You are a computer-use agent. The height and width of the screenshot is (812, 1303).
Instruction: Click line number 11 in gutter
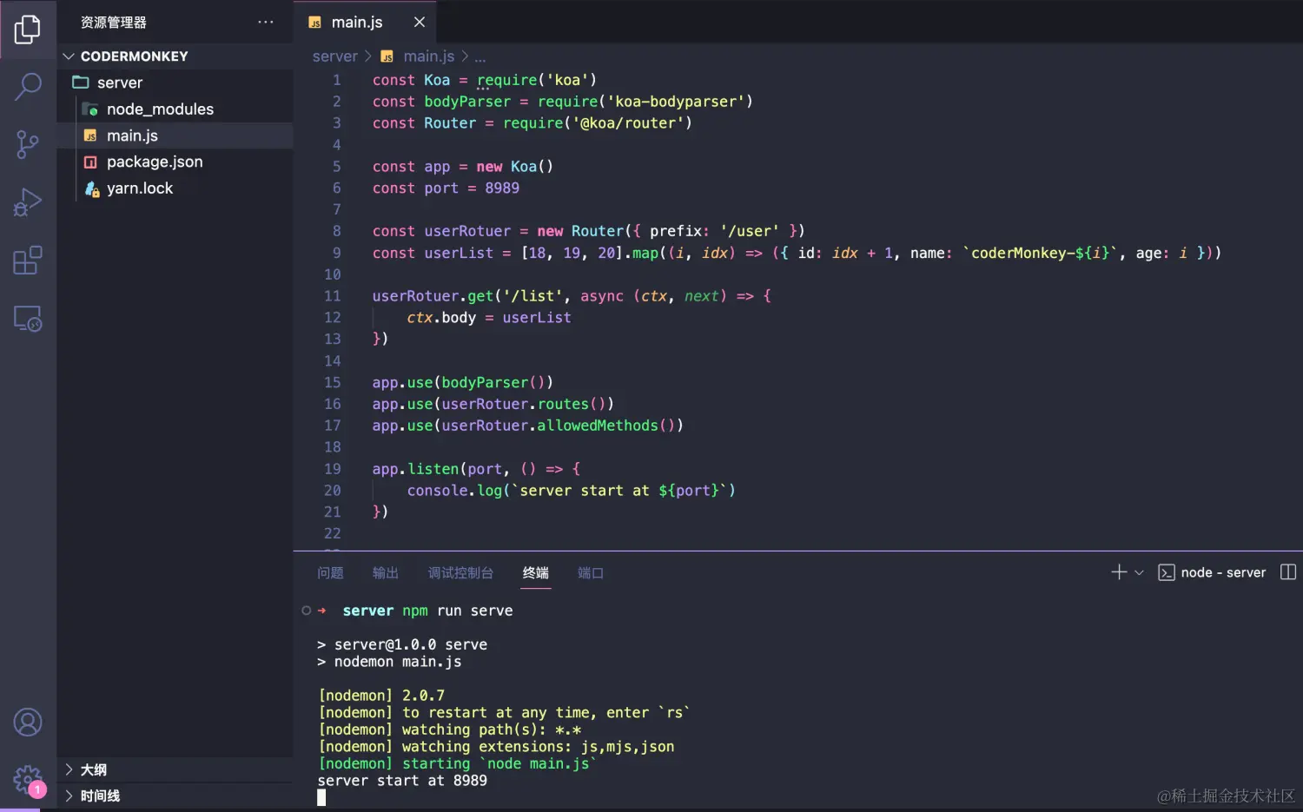coord(333,296)
